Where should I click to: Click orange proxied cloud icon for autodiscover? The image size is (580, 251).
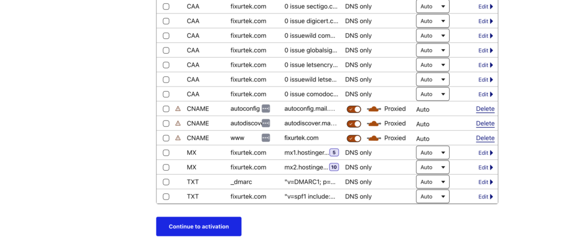tap(373, 123)
